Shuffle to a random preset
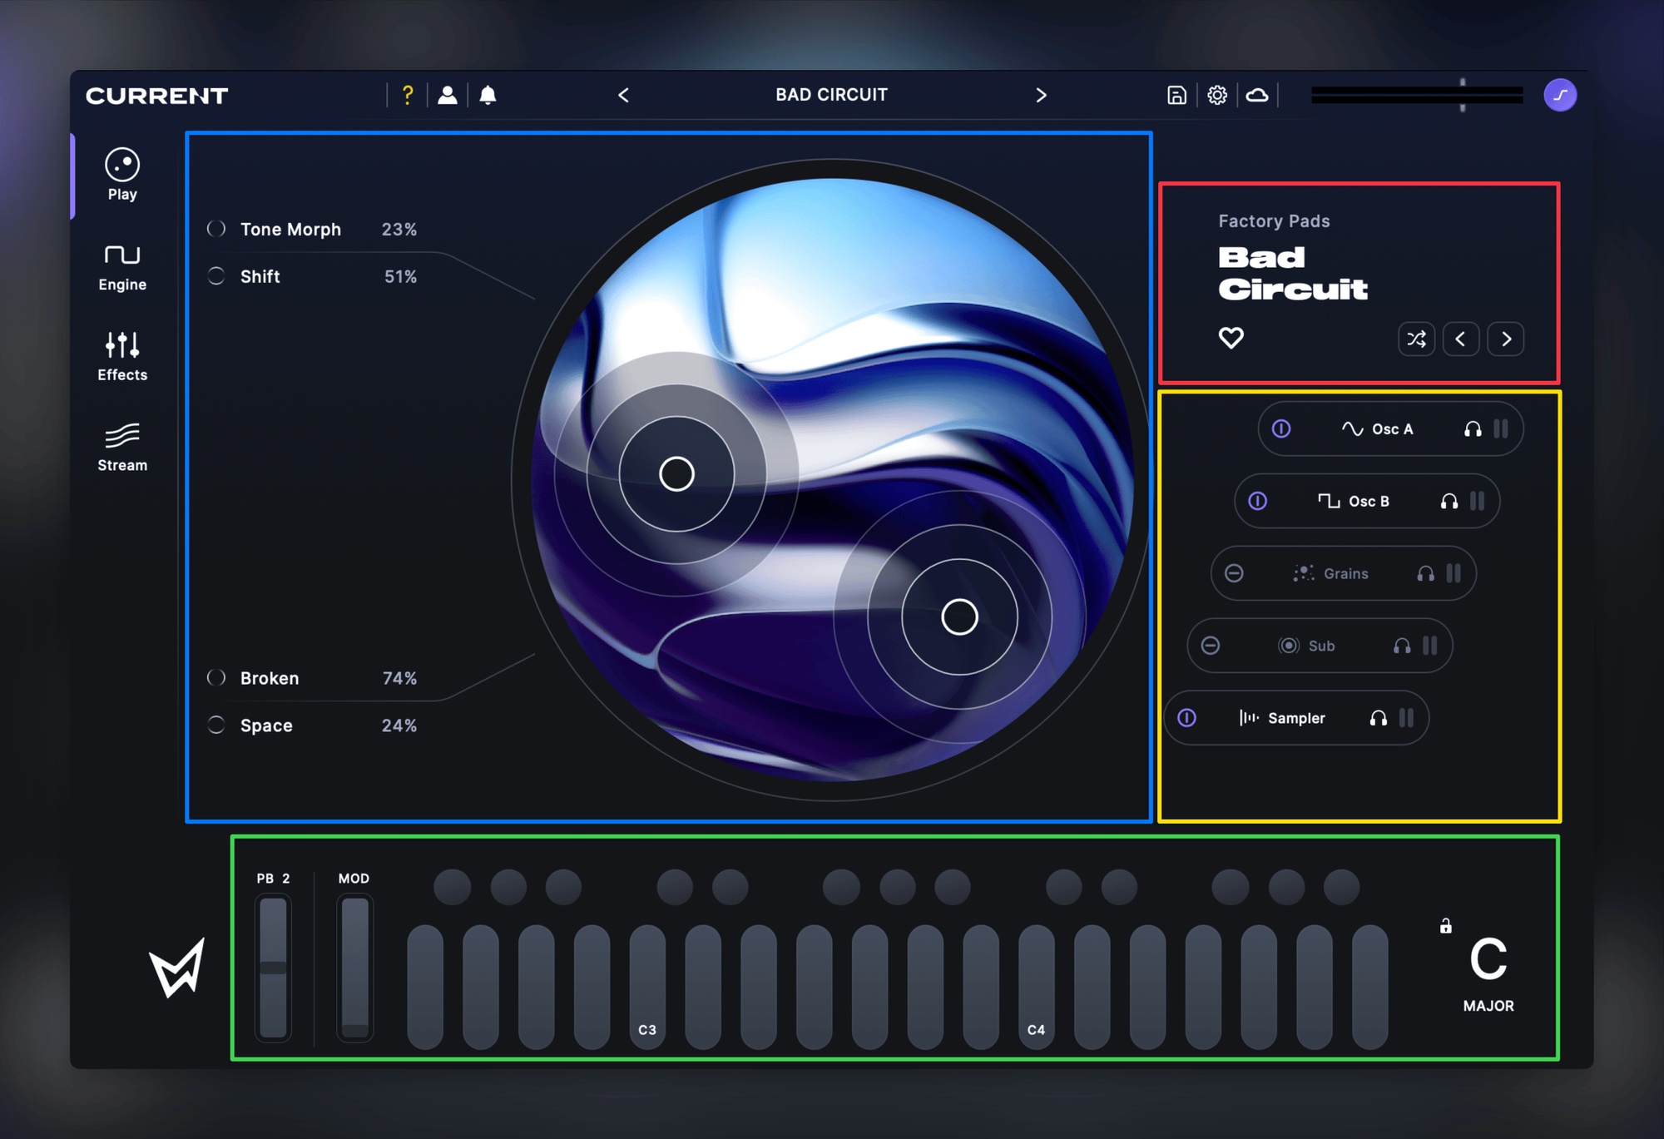 (1416, 339)
